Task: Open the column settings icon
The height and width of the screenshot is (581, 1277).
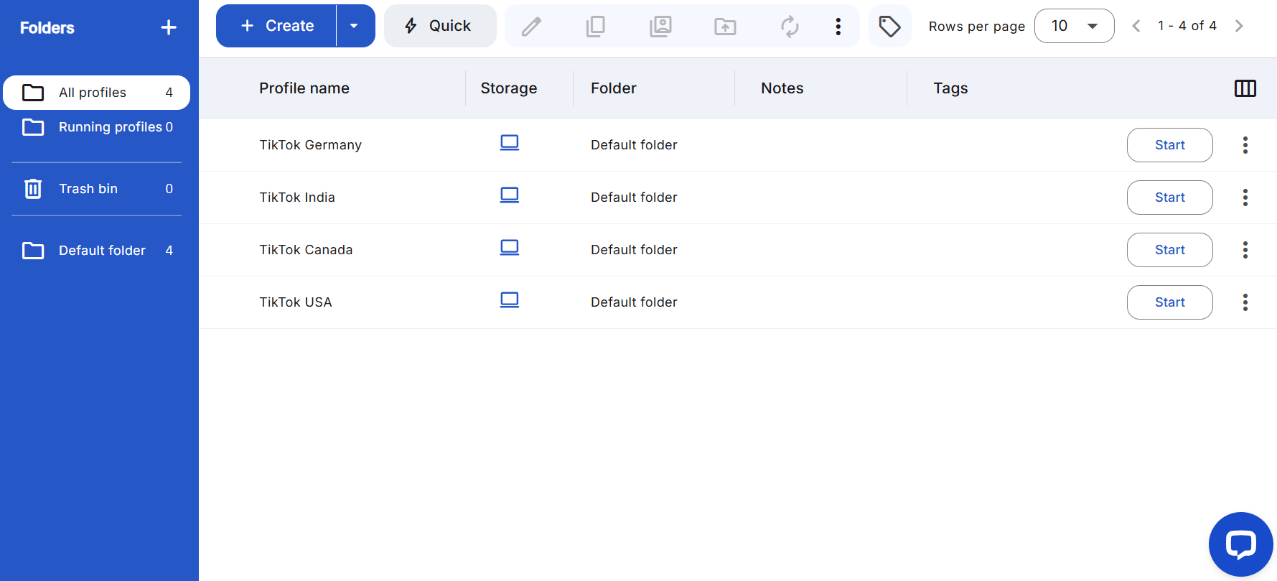Action: [1245, 88]
